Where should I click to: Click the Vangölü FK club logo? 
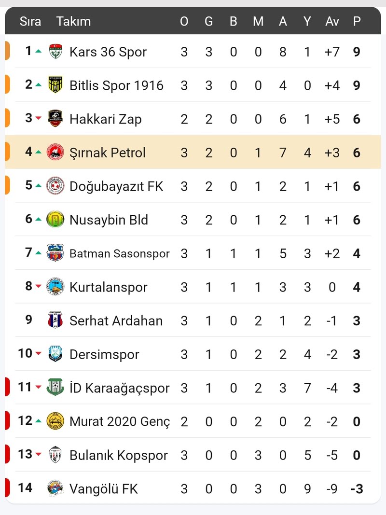pos(55,488)
